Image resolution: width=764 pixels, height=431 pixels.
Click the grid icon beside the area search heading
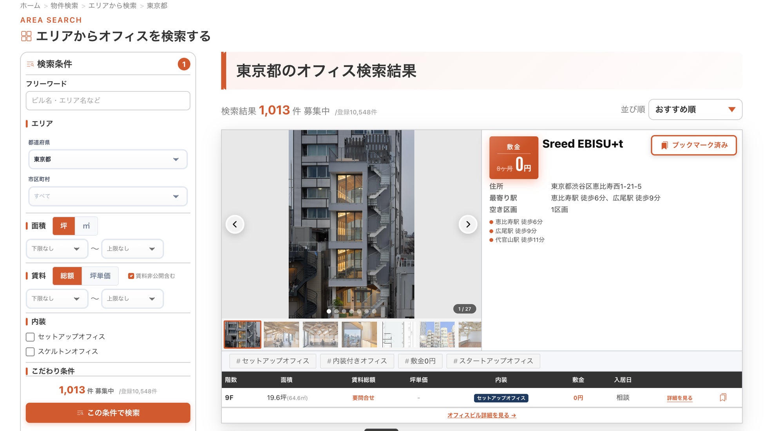pos(26,36)
